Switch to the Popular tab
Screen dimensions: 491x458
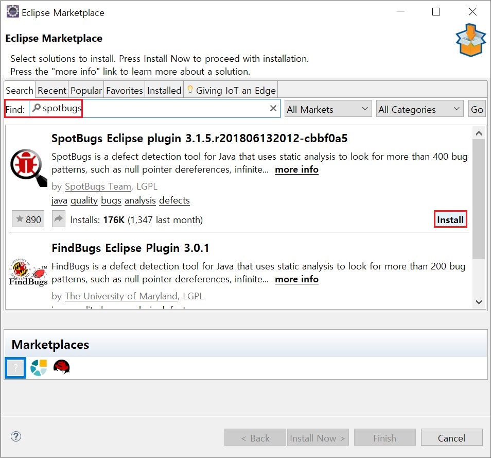[x=86, y=90]
